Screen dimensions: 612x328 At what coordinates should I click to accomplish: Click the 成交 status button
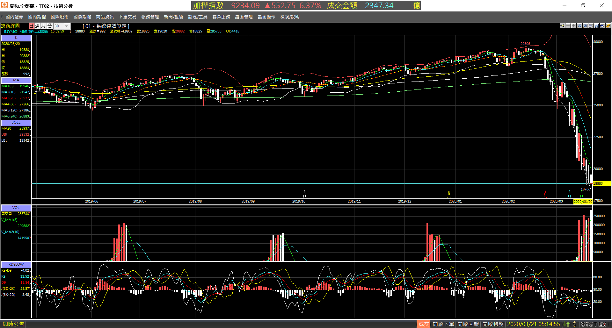point(424,324)
